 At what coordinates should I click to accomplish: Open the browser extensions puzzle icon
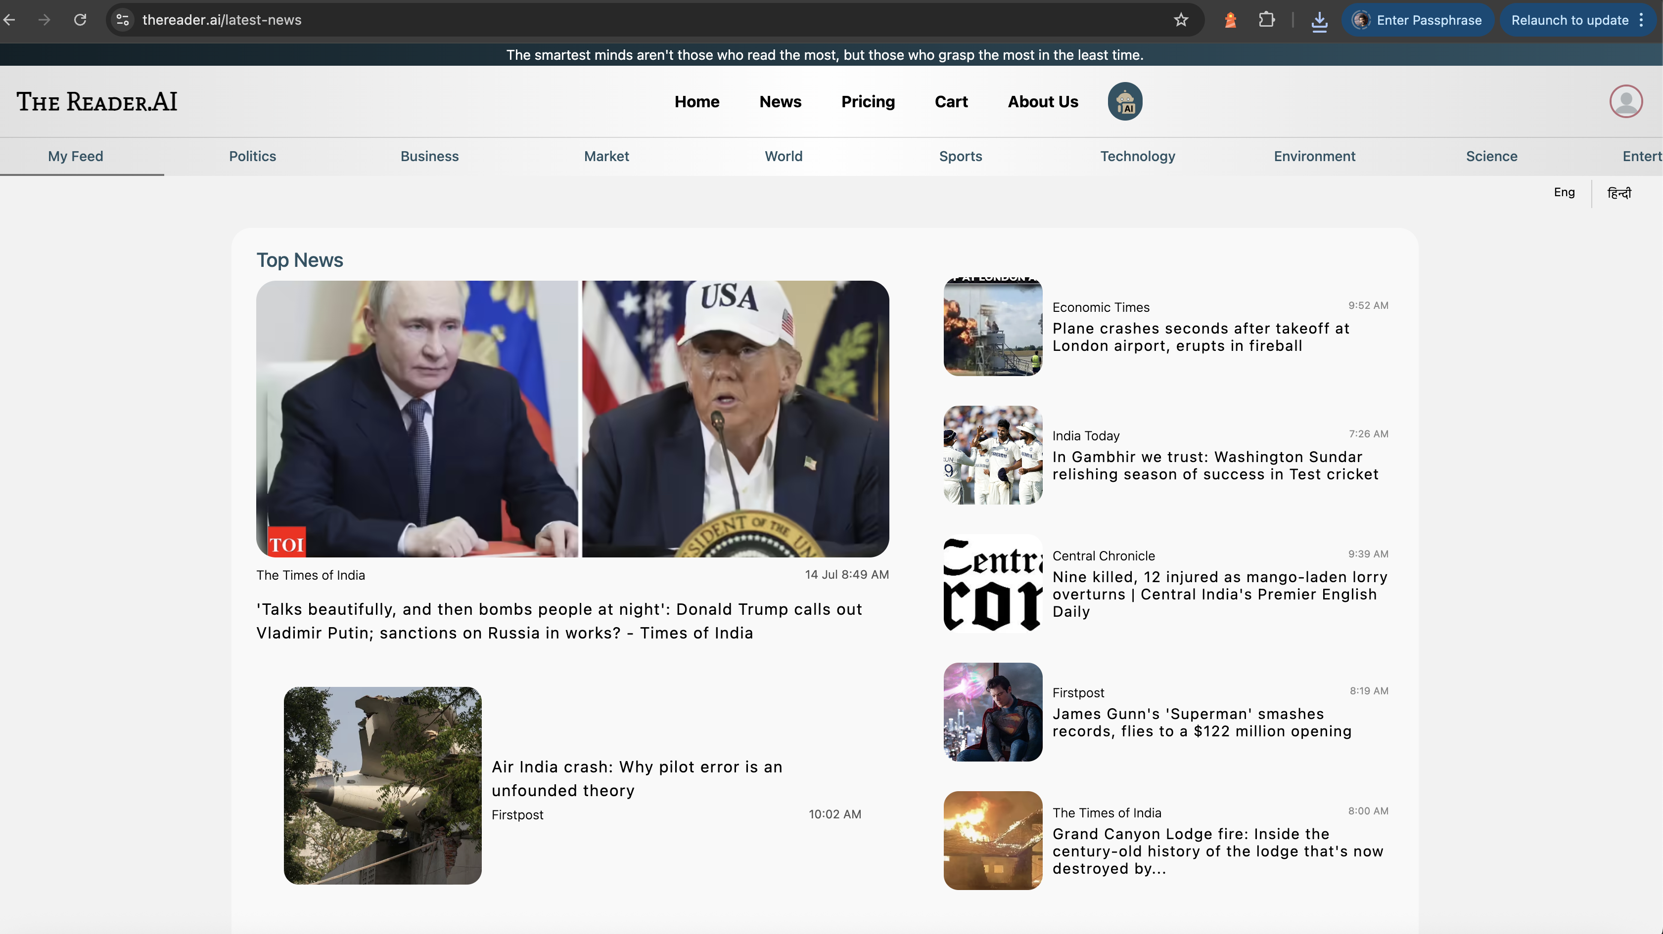point(1267,20)
